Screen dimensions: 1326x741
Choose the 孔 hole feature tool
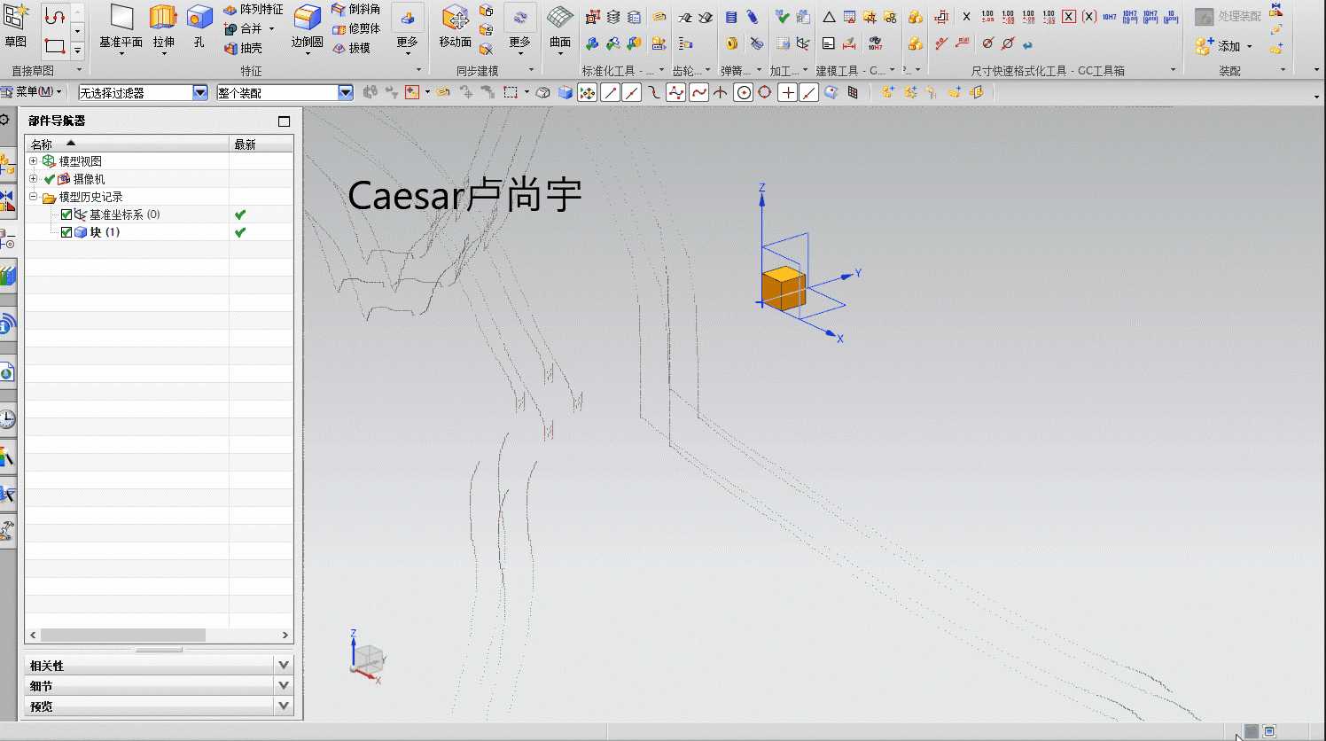[x=199, y=25]
